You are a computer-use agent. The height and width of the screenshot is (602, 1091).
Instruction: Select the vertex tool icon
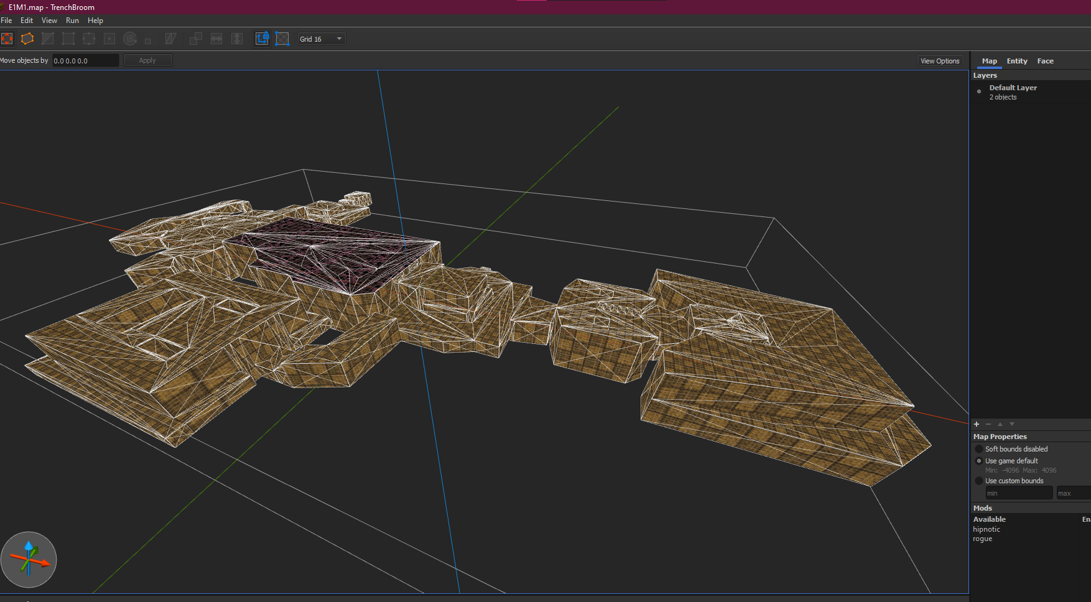(x=68, y=39)
